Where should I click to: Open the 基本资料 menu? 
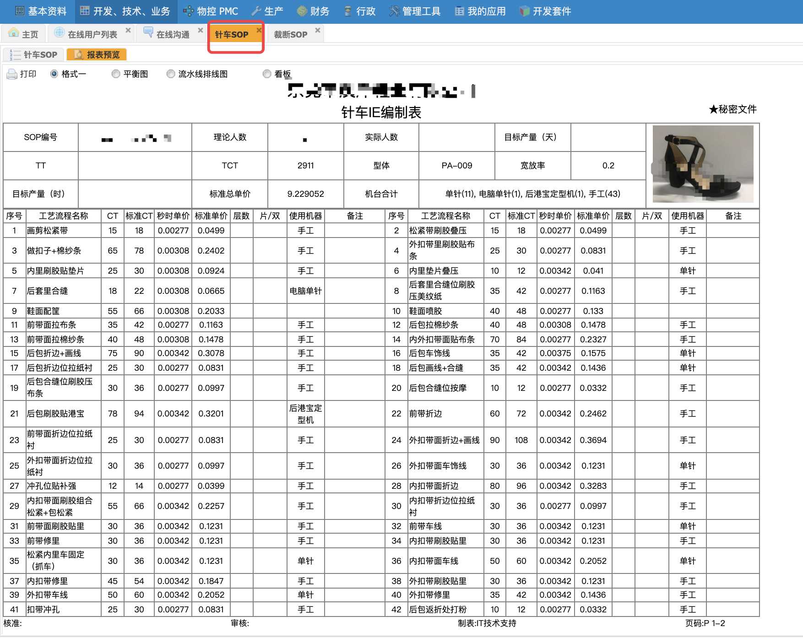pos(41,11)
